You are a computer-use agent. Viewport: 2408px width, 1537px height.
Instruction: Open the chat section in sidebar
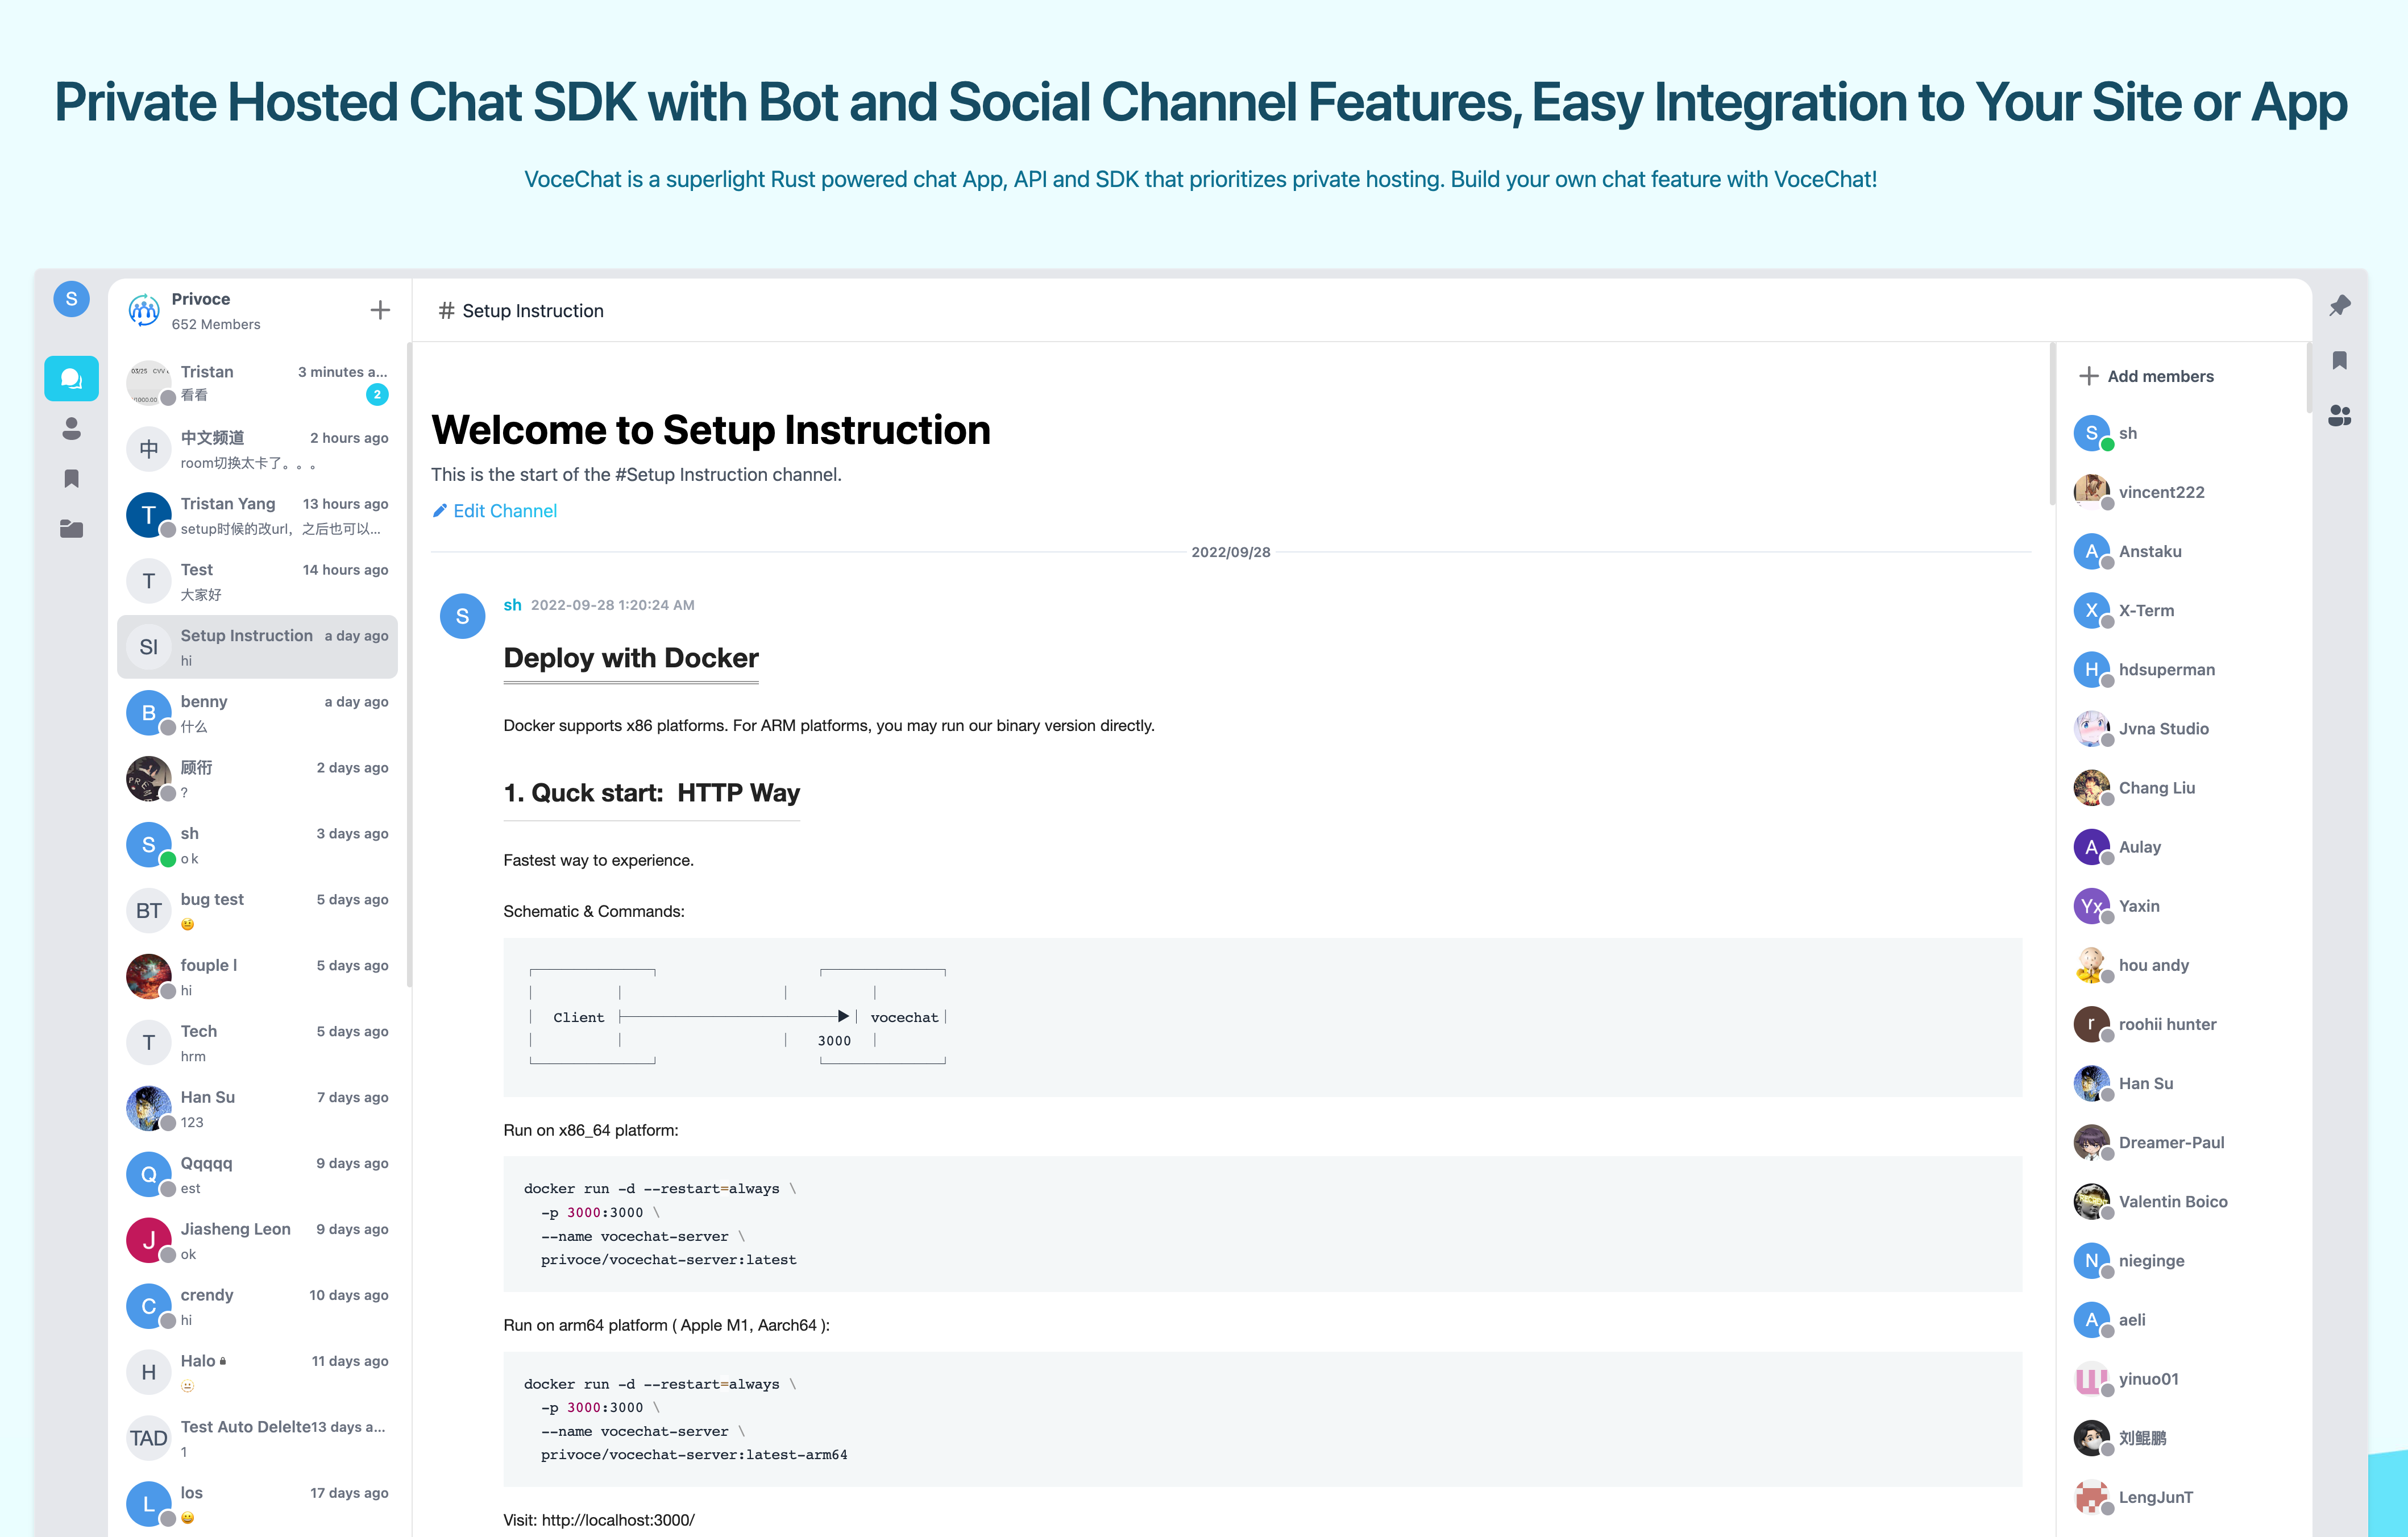coord(71,378)
